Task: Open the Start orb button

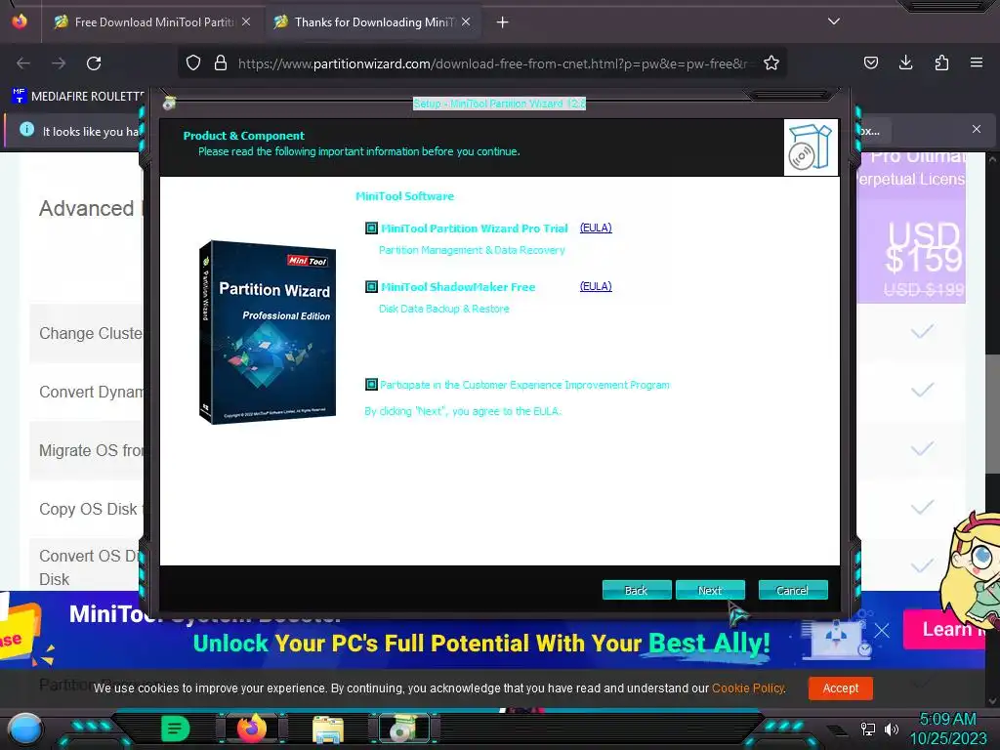Action: [x=24, y=729]
